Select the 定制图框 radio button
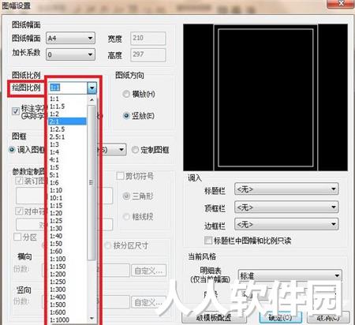Image resolution: width=355 pixels, height=325 pixels. point(135,150)
